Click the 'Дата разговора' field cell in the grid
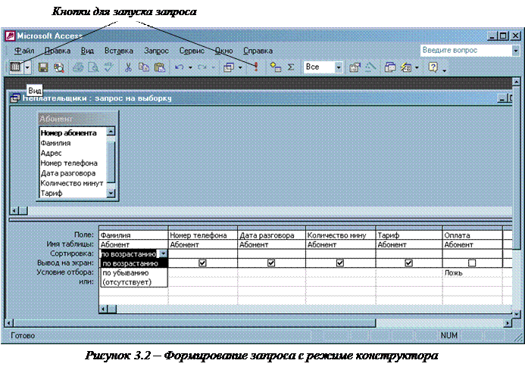 [x=271, y=235]
